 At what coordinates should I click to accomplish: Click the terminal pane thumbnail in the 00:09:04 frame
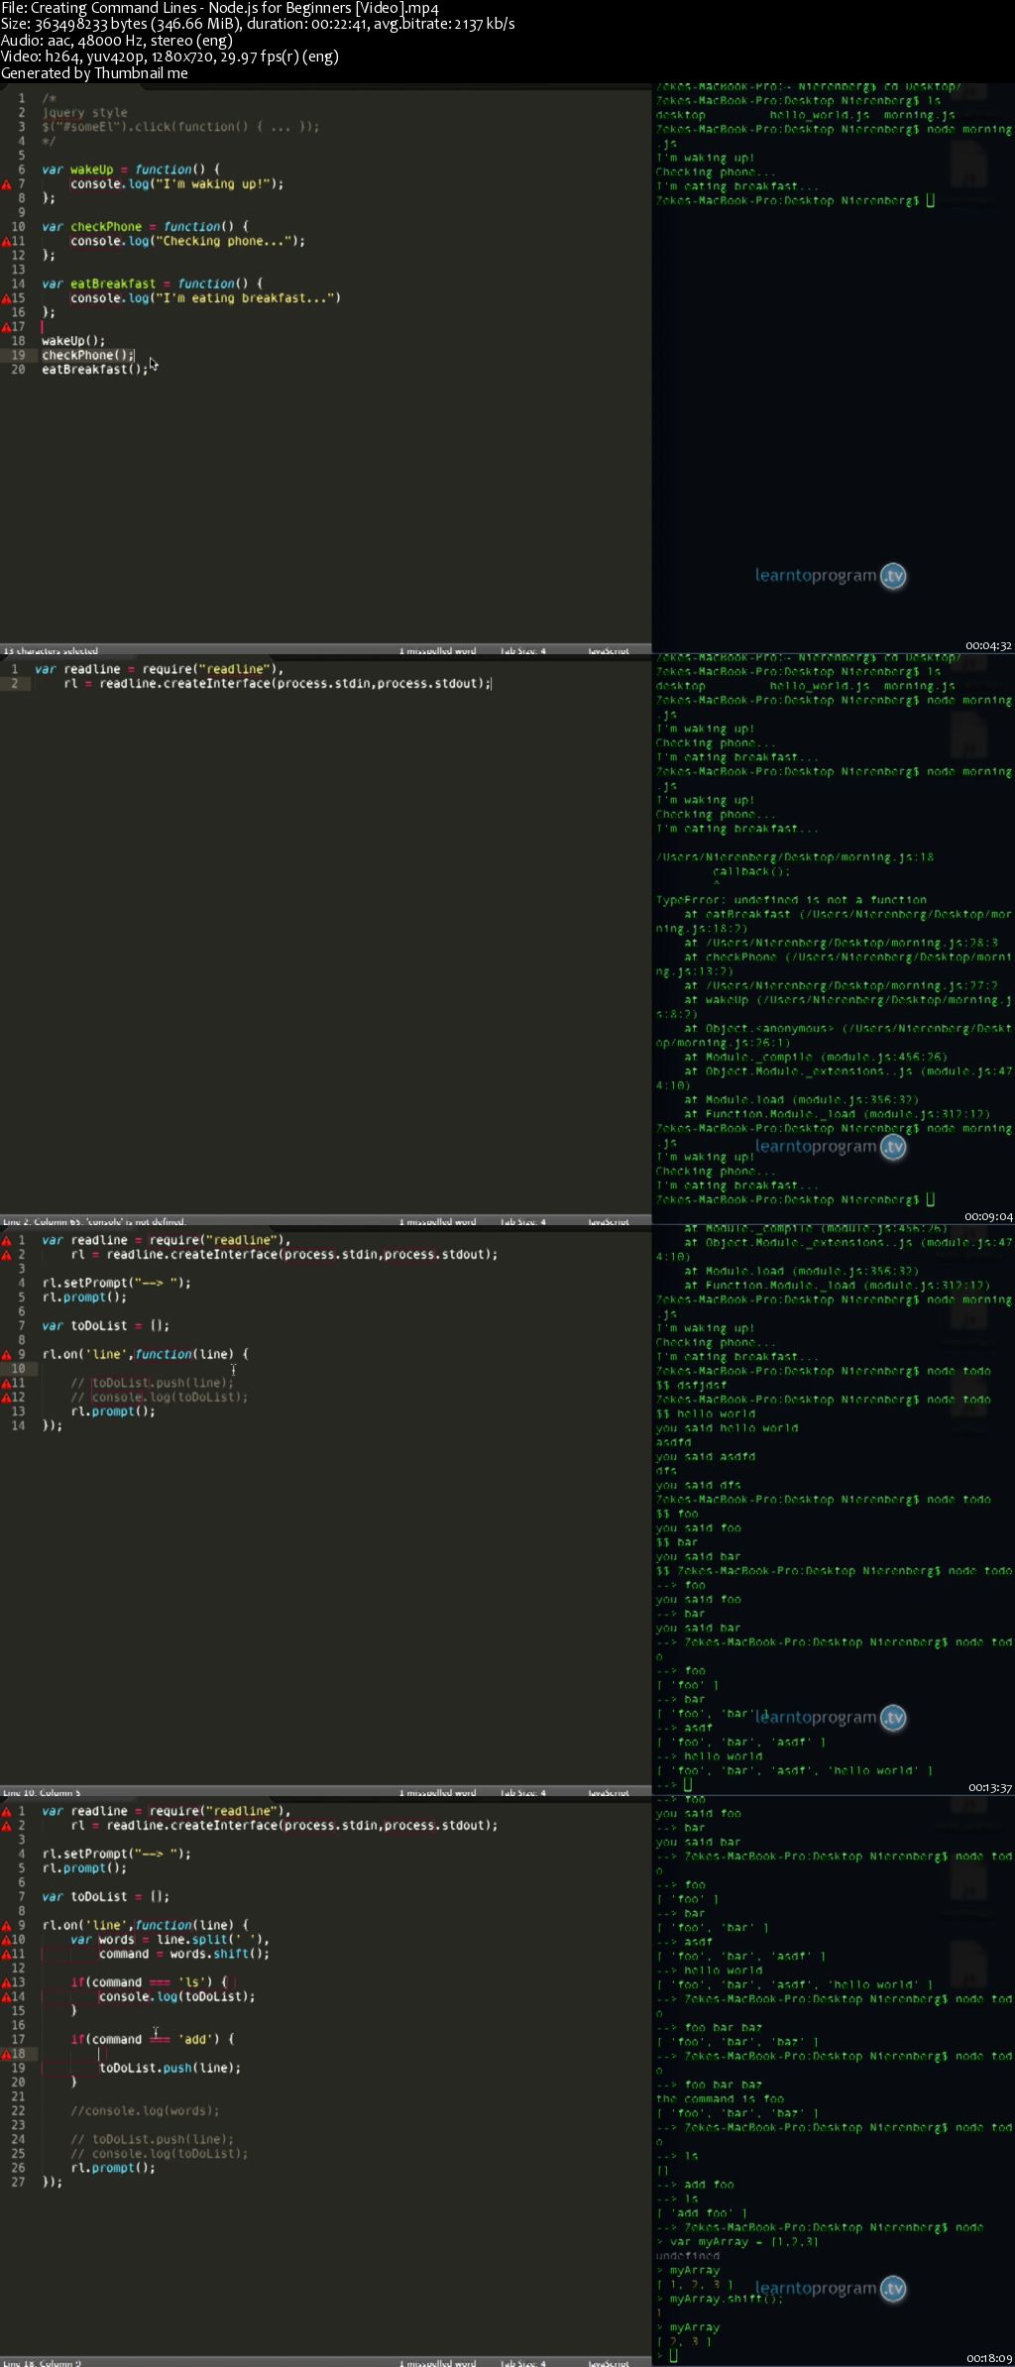tap(833, 938)
